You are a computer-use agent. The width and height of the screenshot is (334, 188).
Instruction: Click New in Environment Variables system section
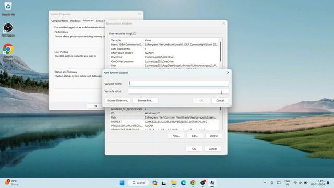[176, 136]
